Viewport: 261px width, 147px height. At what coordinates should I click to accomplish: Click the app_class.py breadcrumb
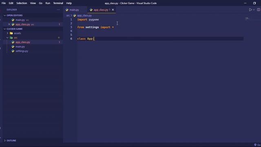click(x=84, y=16)
